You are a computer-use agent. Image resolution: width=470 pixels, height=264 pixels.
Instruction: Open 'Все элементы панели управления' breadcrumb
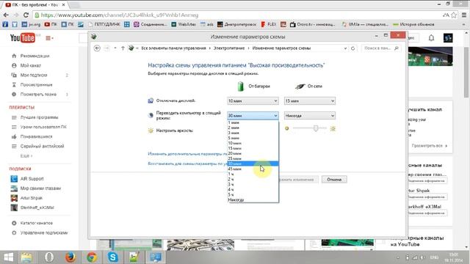tap(173, 48)
